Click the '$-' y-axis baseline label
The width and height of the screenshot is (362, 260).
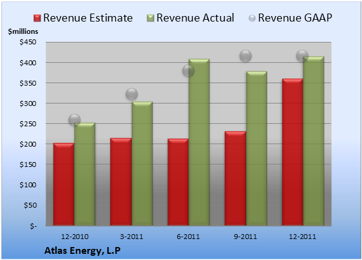(33, 225)
